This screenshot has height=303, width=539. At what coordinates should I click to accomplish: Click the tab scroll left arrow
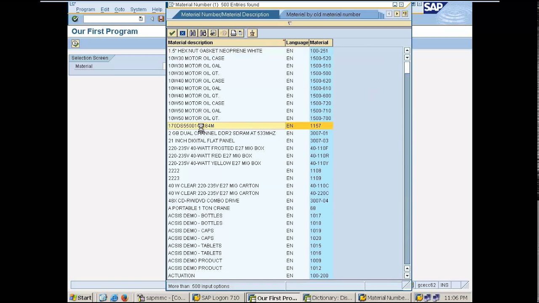(389, 14)
